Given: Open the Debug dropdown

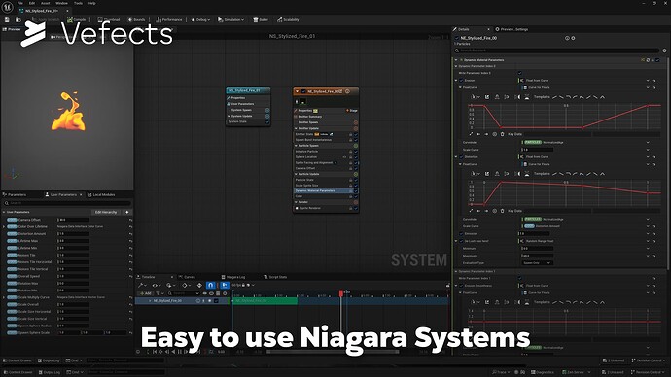Looking at the screenshot, I should point(200,20).
